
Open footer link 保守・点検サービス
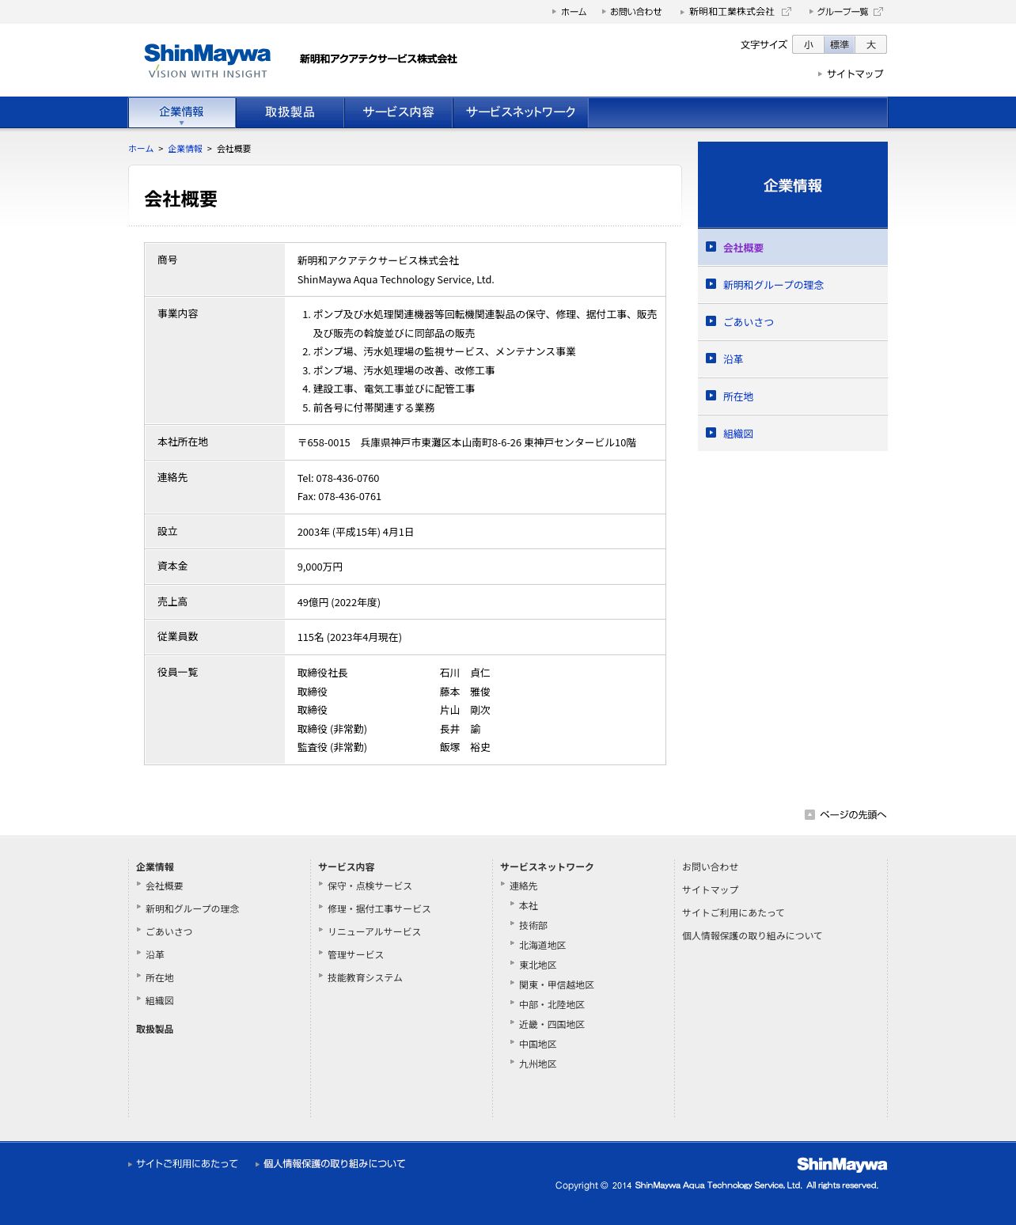coord(370,886)
